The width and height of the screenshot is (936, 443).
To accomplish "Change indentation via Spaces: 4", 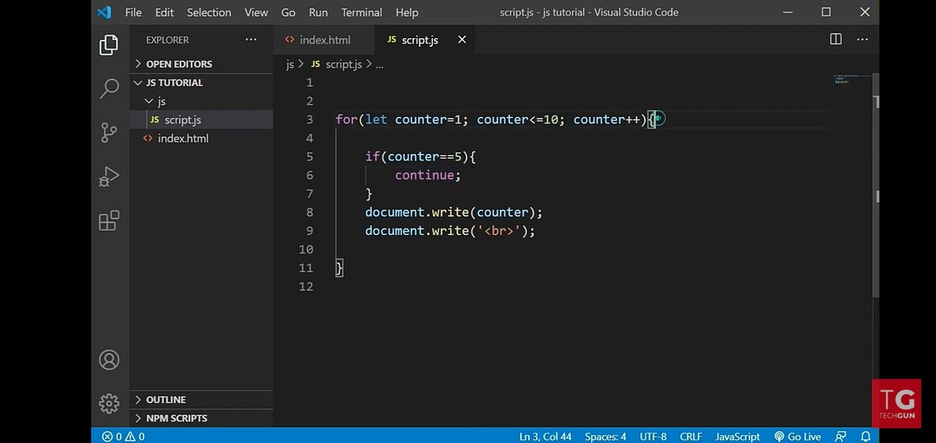I will [606, 437].
